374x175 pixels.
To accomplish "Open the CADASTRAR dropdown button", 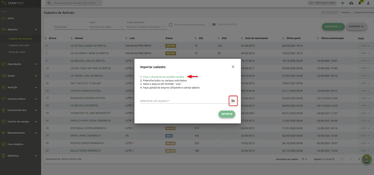I will (x=333, y=27).
